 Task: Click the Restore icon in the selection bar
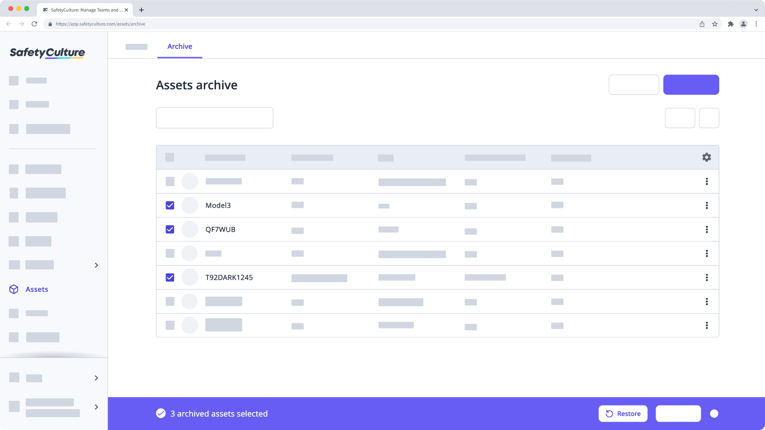pyautogui.click(x=608, y=413)
